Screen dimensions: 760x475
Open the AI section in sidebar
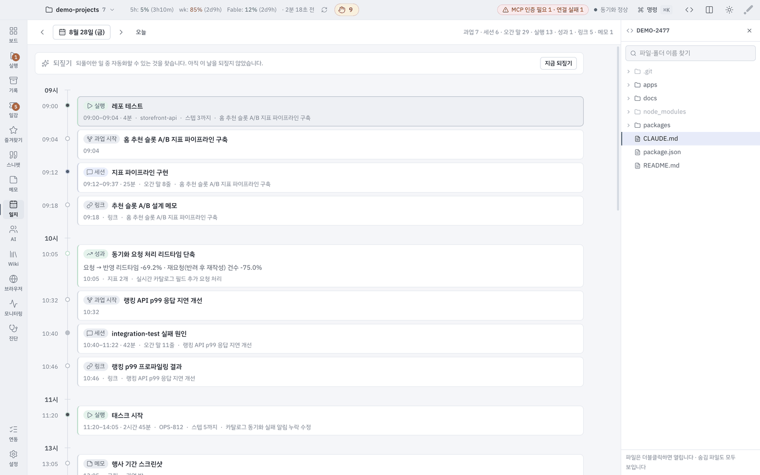click(13, 233)
